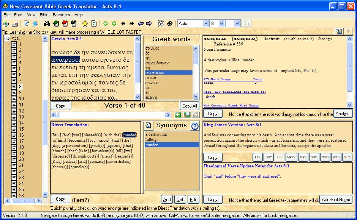The height and width of the screenshot is (220, 357).
Task: Click the green circular back arrow
Action: (x=105, y=23)
